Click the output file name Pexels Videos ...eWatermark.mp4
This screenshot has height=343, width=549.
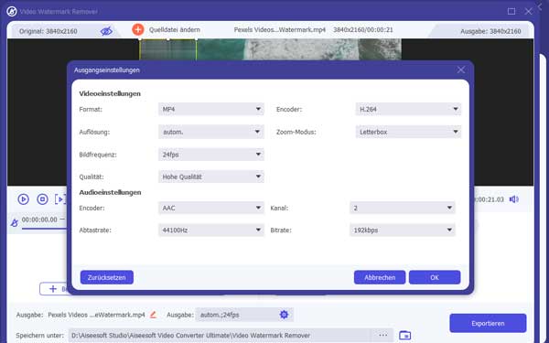(96, 315)
